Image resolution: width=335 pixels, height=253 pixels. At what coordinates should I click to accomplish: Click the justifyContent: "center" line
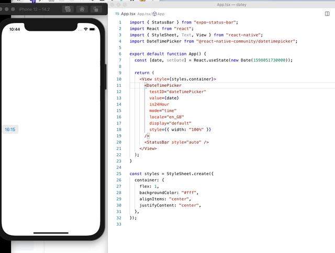pyautogui.click(x=170, y=205)
